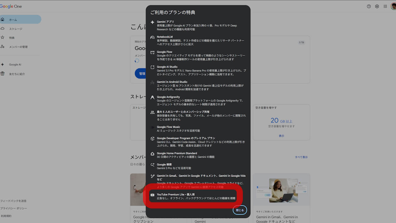Screen dimensions: 396x223
Task: Click the Gemini in Gmail pen icon
Action: tap(152, 176)
